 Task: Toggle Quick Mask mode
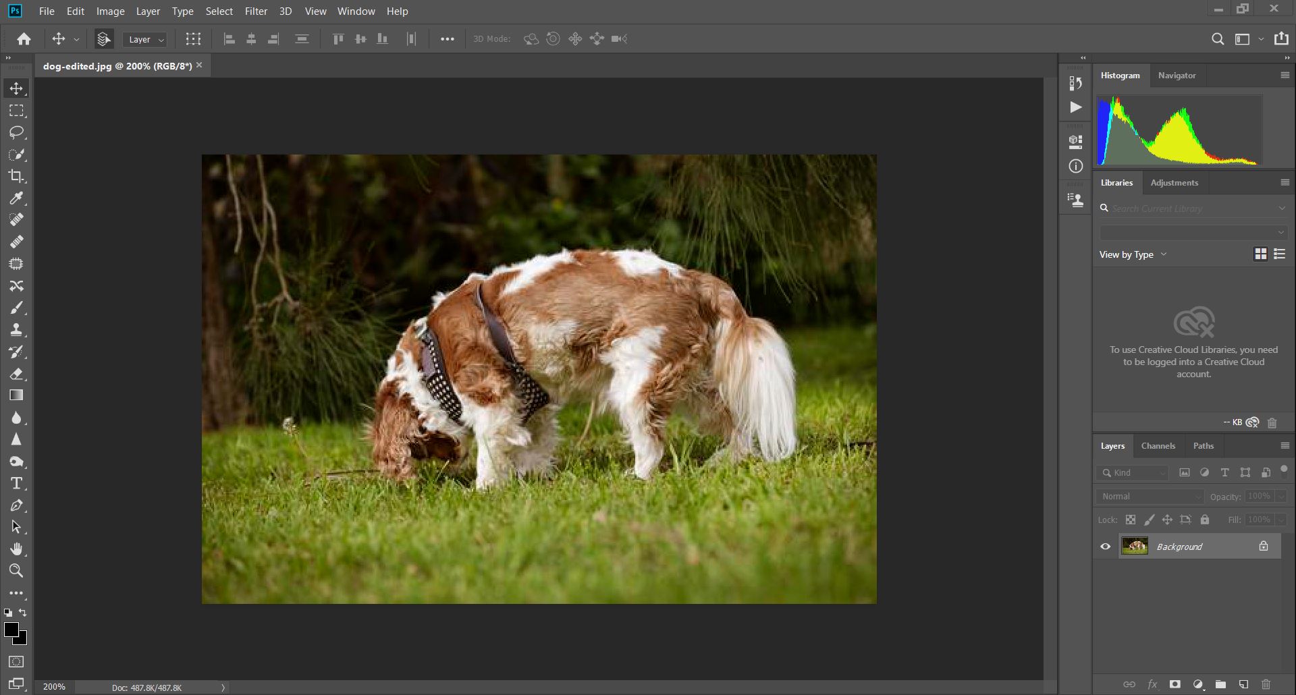click(x=16, y=662)
